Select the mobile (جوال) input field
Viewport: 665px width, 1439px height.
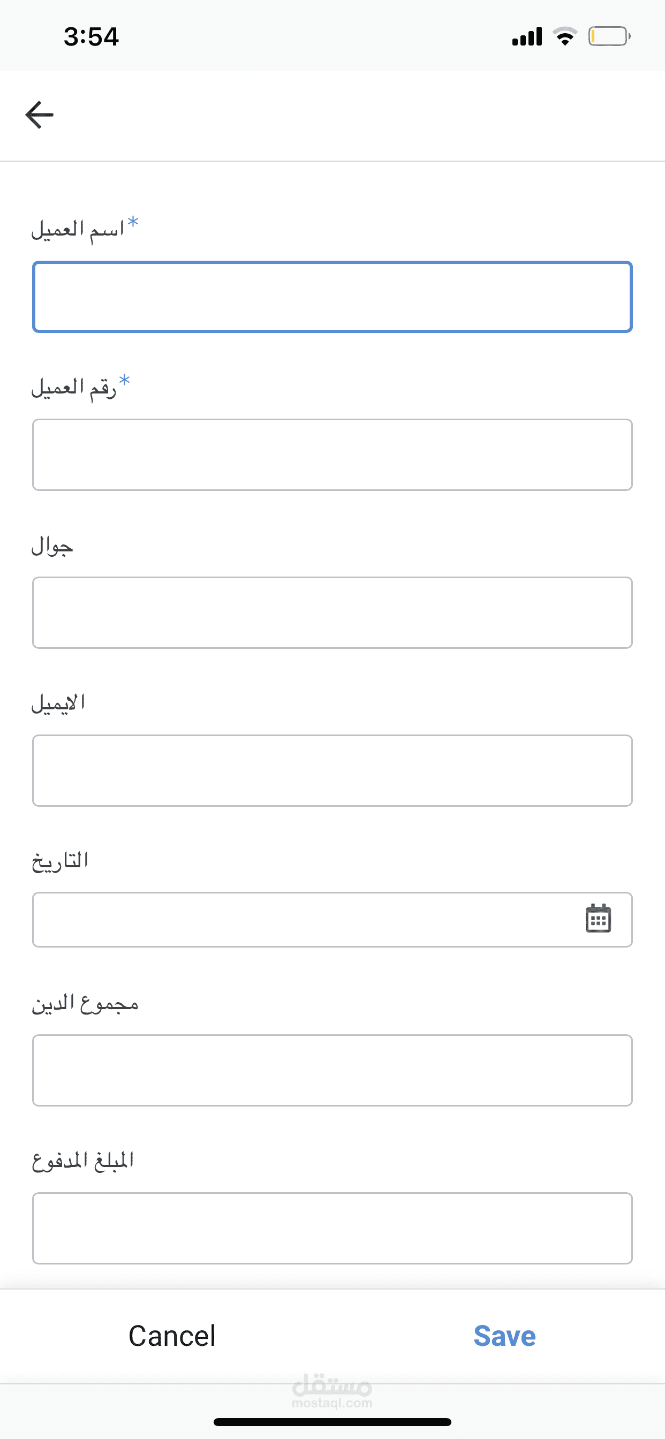coord(332,613)
